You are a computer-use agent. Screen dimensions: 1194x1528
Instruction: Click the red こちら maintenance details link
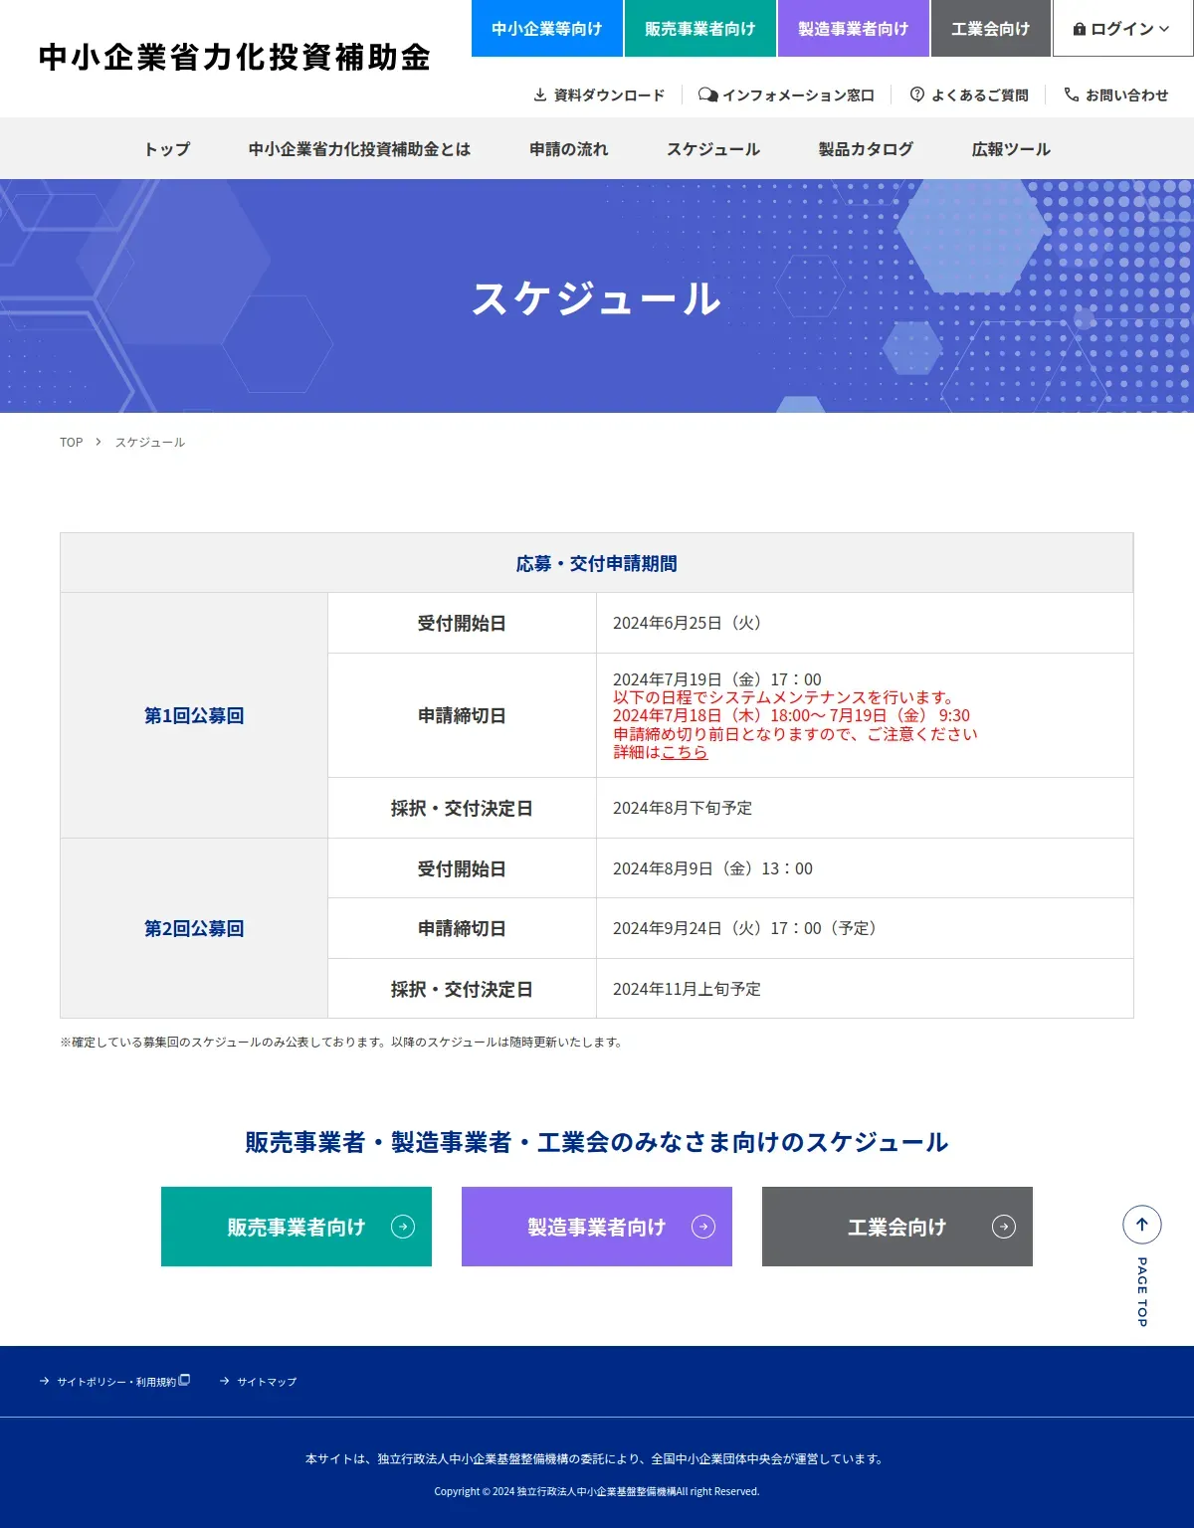[x=685, y=752]
